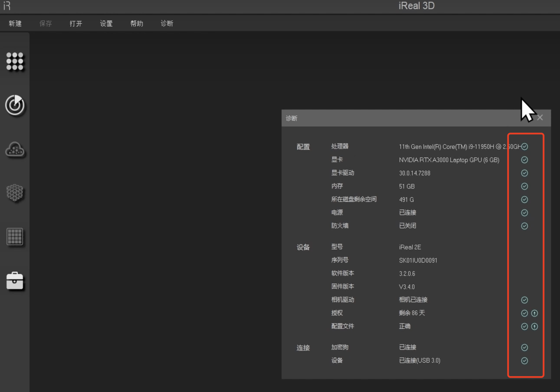Screen dimensions: 560x392
Task: Click the check status icon for 显卡
Action: click(524, 160)
